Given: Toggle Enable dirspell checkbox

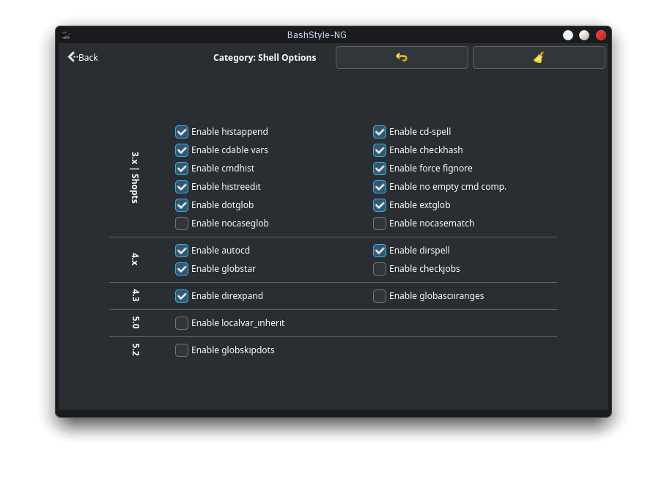Looking at the screenshot, I should pos(380,251).
